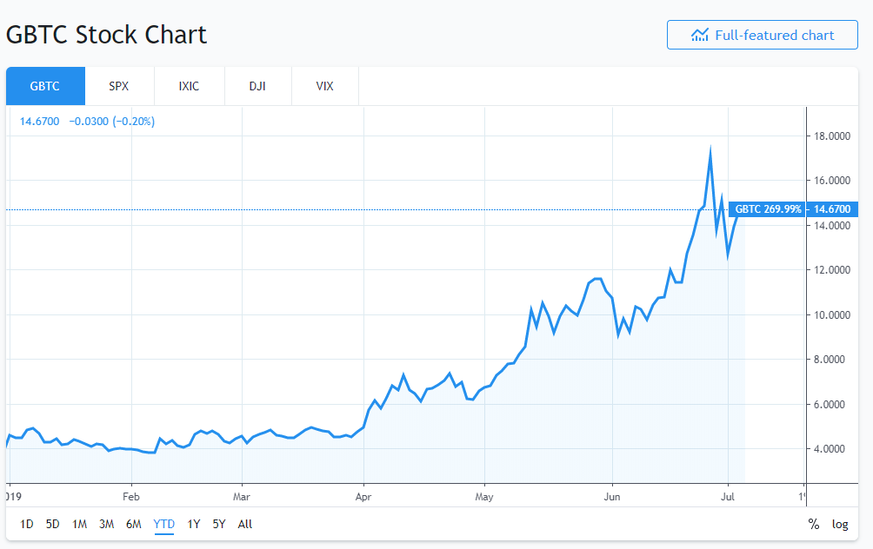873x549 pixels.
Task: Click the 8.0000 price axis label
Action: click(x=830, y=360)
